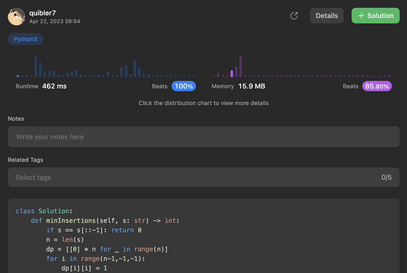
Task: Click the Runtime 462 ms value
Action: point(54,86)
